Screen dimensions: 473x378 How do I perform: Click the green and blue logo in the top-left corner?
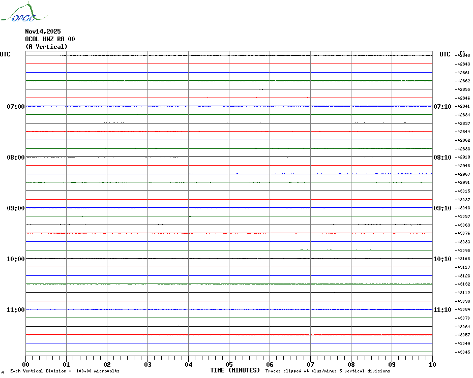point(19,13)
